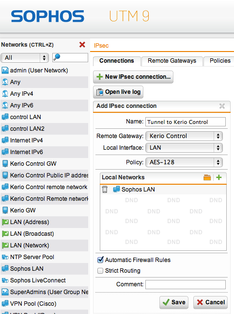234x314 pixels.
Task: Open the Local Interface dropdown
Action: tap(184, 148)
